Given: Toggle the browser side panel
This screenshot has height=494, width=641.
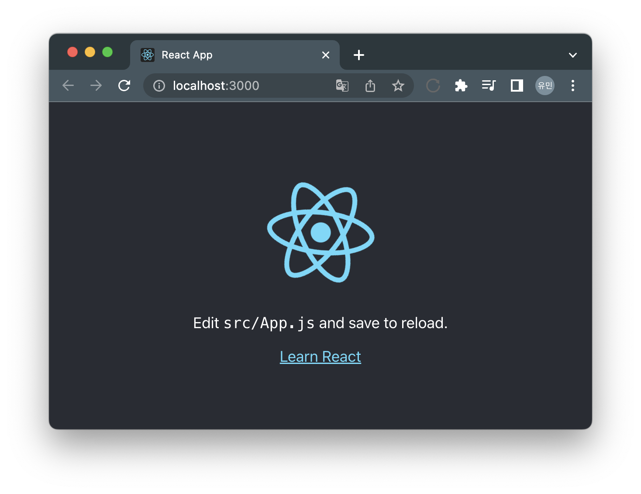Looking at the screenshot, I should [x=517, y=86].
